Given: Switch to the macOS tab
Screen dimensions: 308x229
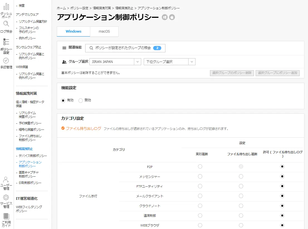Looking at the screenshot, I should coord(104,31).
